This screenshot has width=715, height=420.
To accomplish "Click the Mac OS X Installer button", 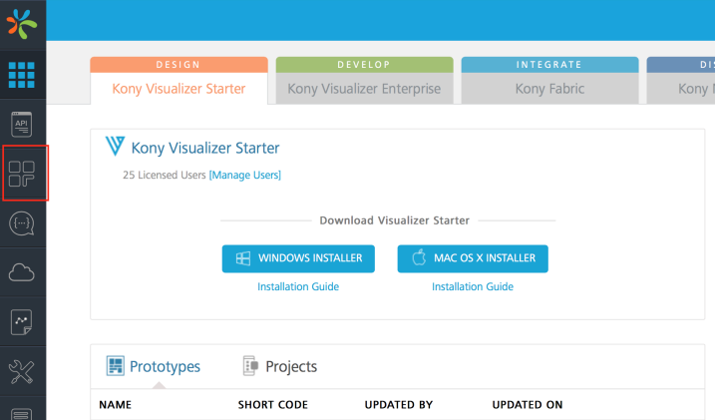I will [x=473, y=258].
